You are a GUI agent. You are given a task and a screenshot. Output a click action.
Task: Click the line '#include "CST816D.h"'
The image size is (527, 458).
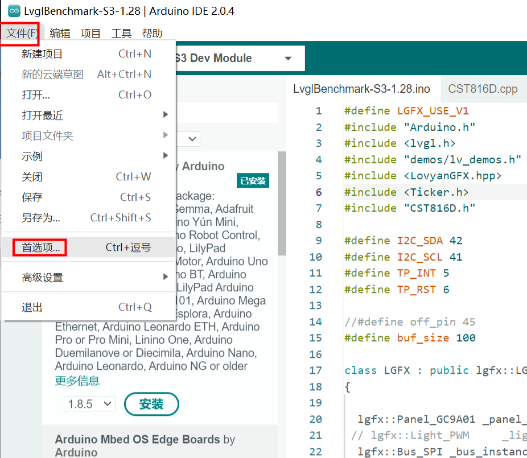(410, 208)
